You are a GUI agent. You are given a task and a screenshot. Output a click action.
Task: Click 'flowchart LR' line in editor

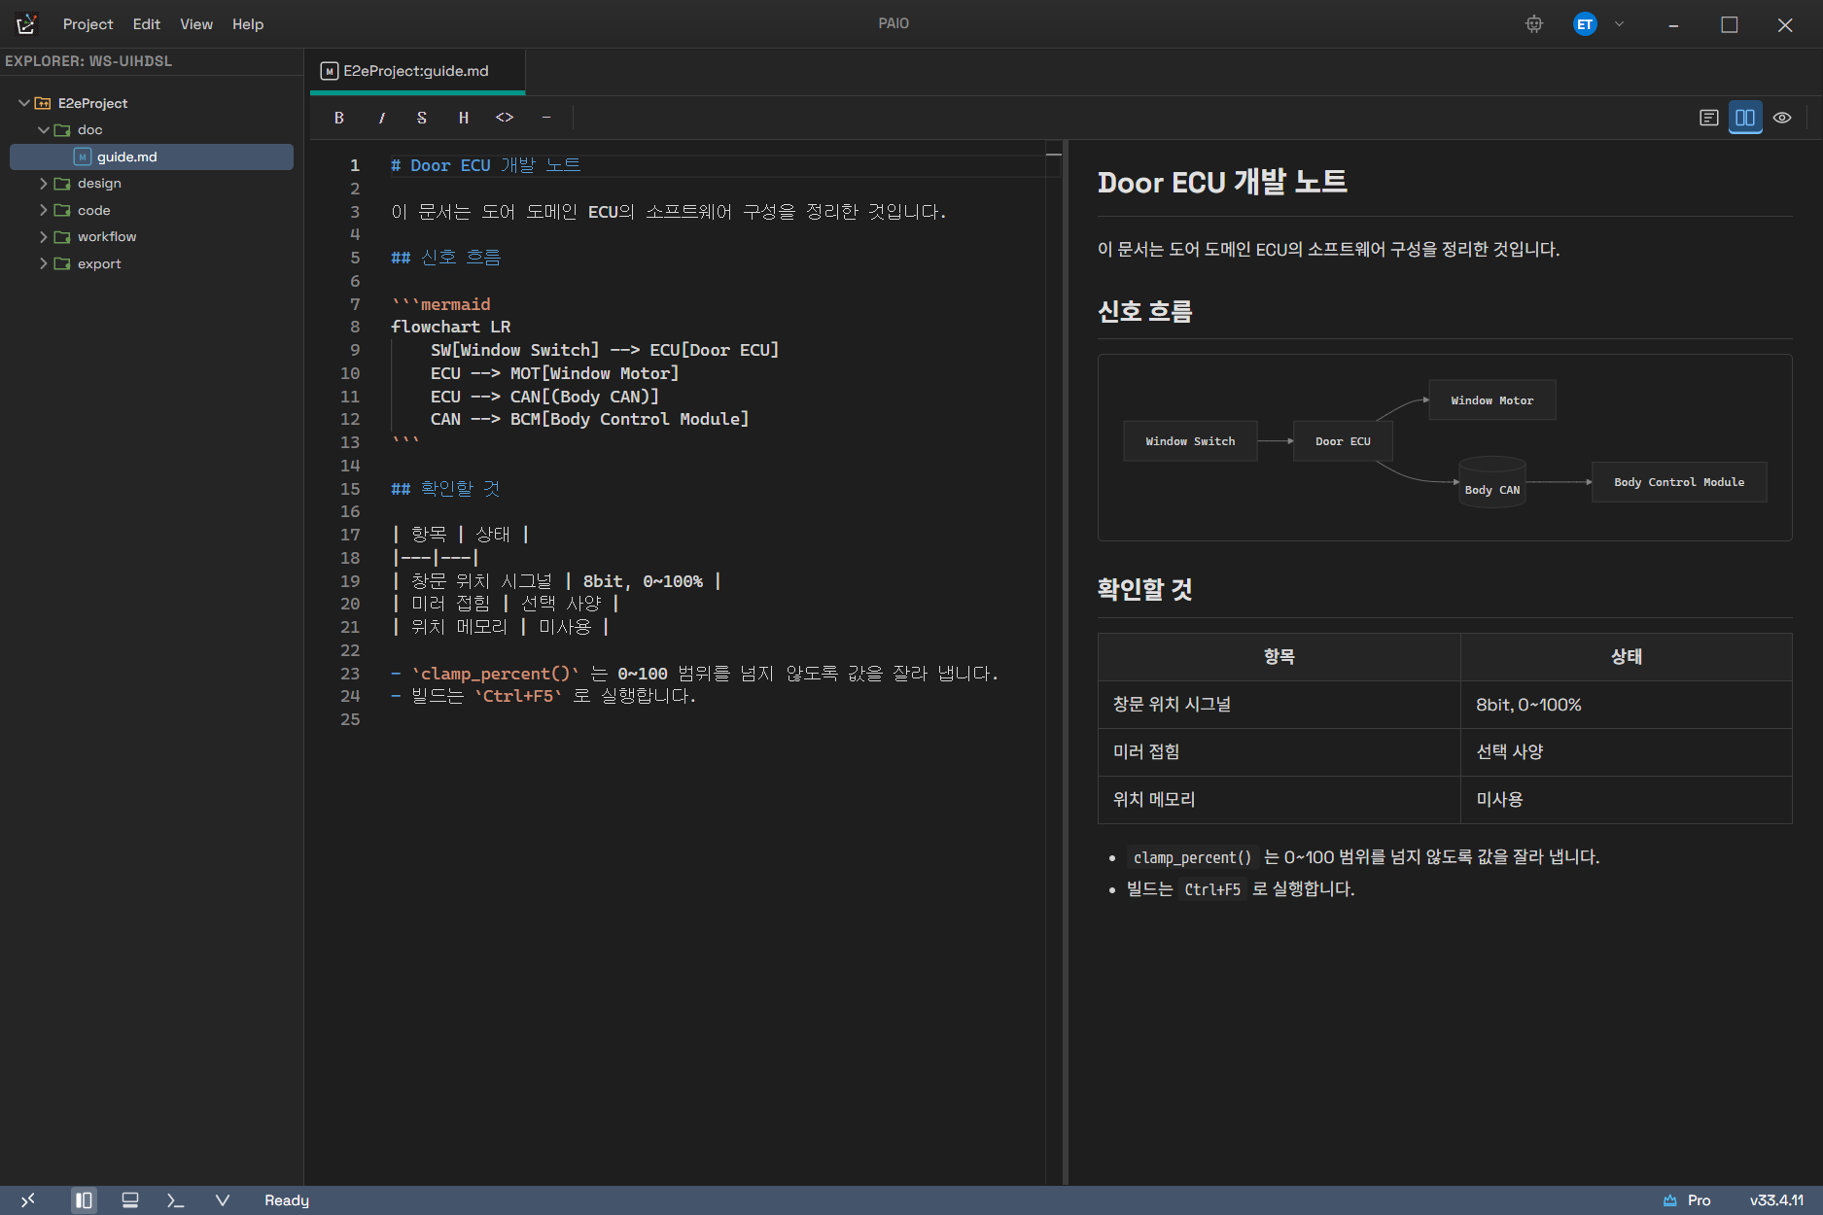(450, 327)
